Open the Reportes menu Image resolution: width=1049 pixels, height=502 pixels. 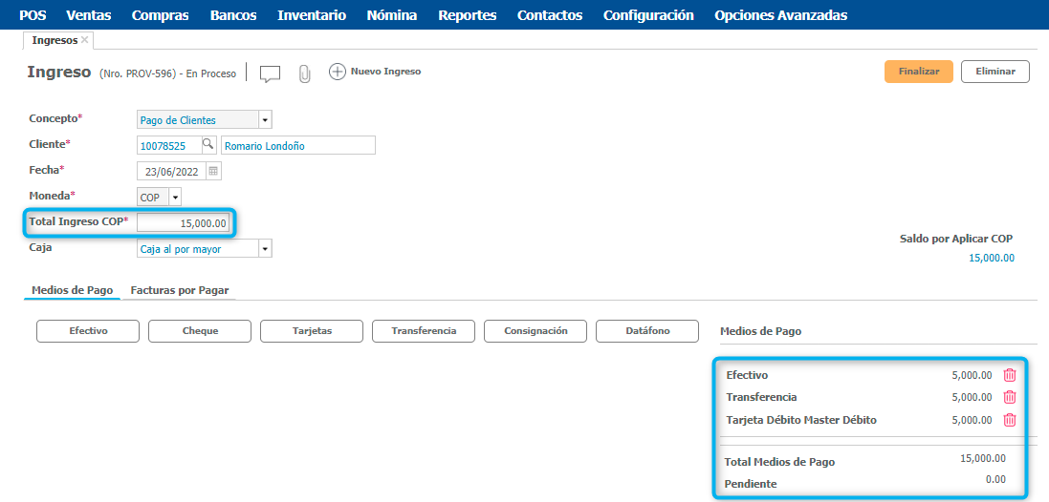[x=467, y=15]
